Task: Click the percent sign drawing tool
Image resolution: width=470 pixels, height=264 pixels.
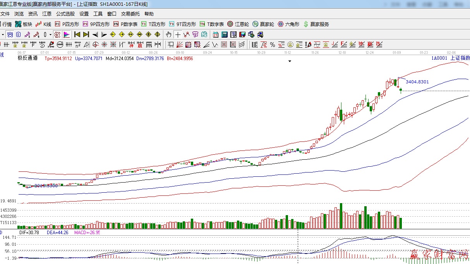Action: click(x=272, y=45)
